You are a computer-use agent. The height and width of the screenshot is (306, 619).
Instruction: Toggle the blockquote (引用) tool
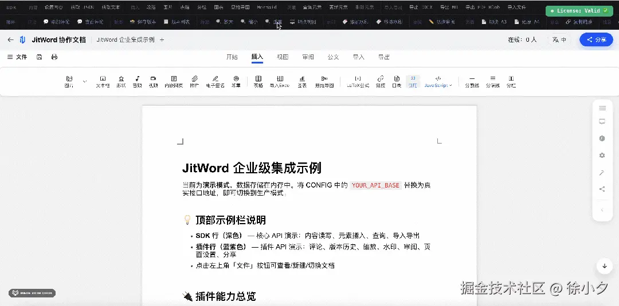click(x=413, y=82)
